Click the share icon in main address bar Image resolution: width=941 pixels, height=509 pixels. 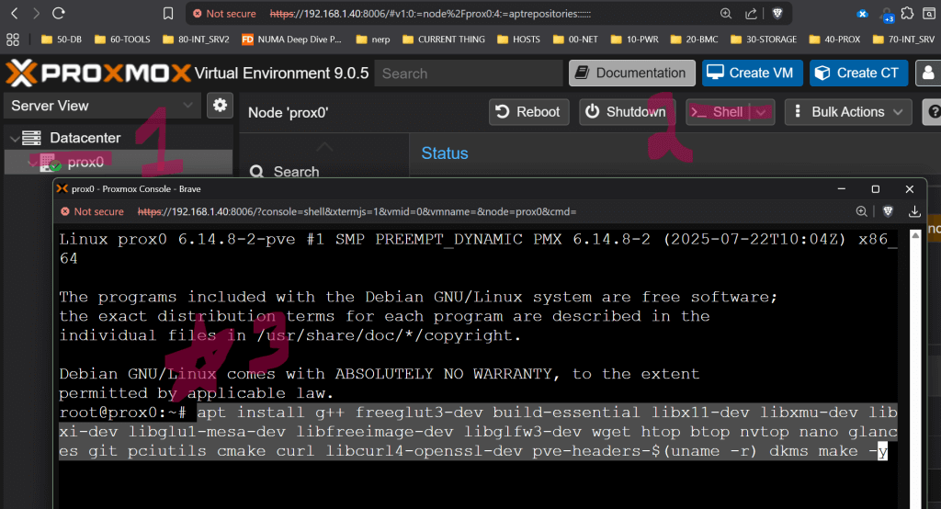(x=751, y=14)
